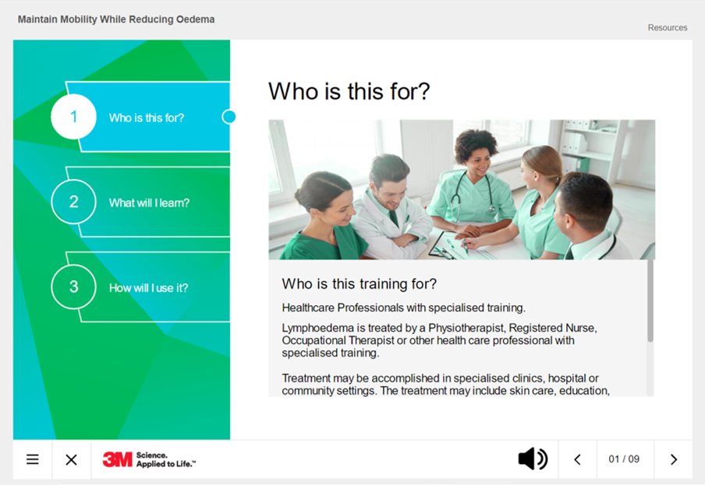This screenshot has width=705, height=485.
Task: Click 'Who is this training for?' subheading
Action: (360, 283)
